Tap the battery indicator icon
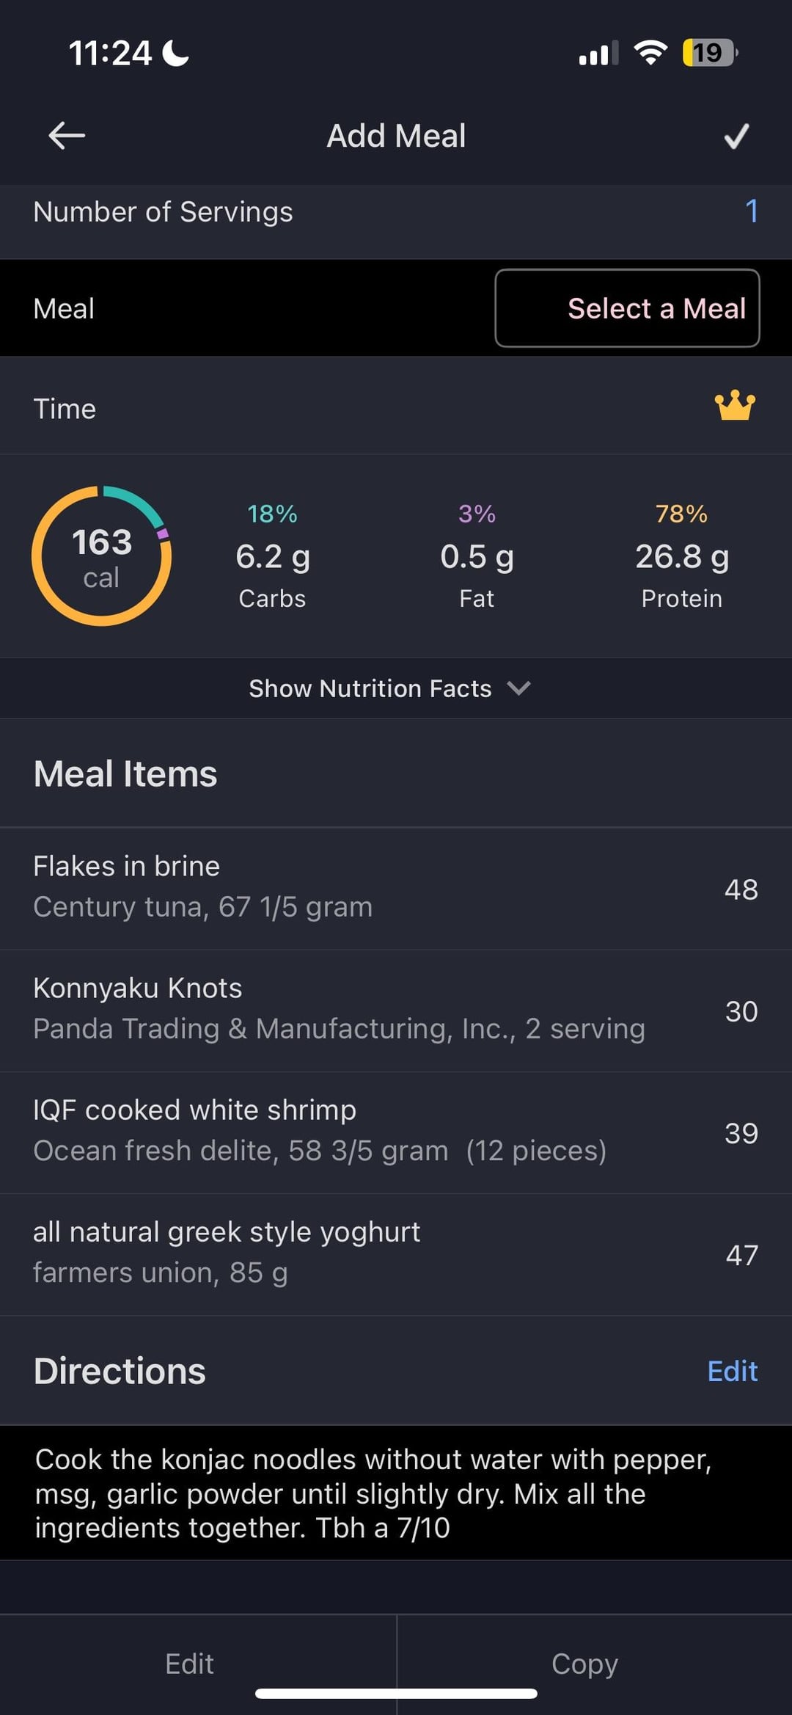This screenshot has height=1715, width=792. pos(709,53)
